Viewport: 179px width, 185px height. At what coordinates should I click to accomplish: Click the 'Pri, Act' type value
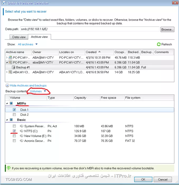(52, 126)
